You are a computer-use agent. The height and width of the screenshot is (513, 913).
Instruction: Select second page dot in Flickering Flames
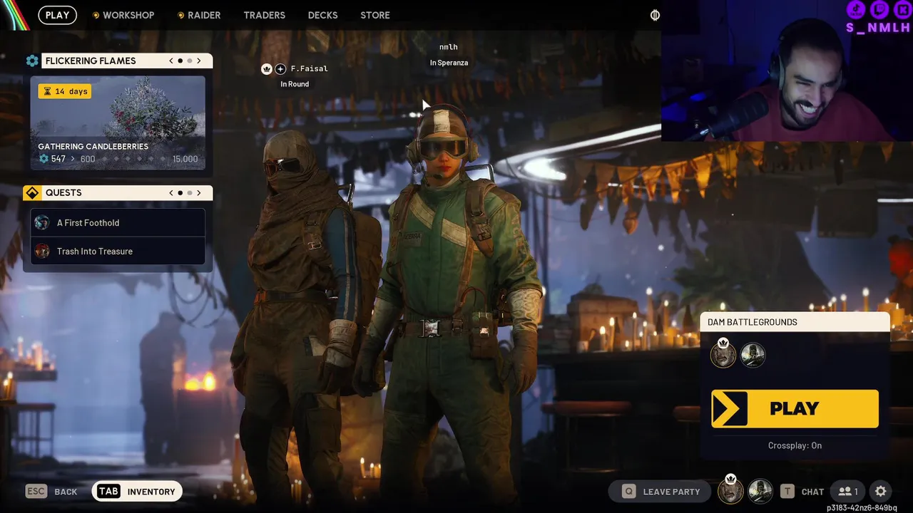[189, 61]
